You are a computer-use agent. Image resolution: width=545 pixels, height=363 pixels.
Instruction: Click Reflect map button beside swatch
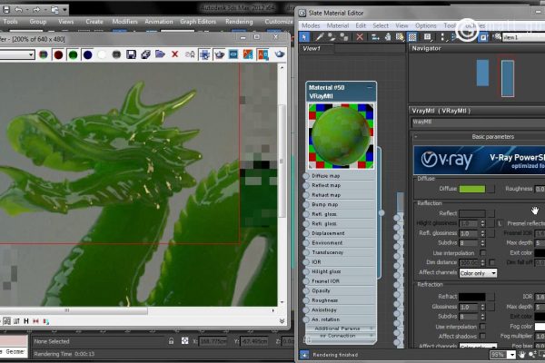(x=490, y=213)
